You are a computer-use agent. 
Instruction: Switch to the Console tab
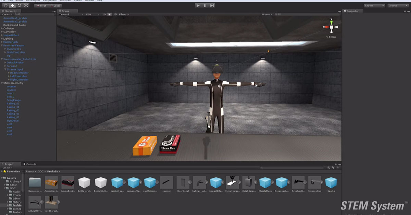31,164
